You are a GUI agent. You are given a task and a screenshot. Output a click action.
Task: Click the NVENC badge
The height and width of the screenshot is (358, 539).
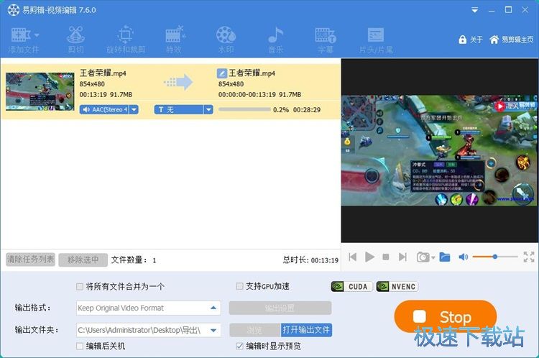click(397, 286)
